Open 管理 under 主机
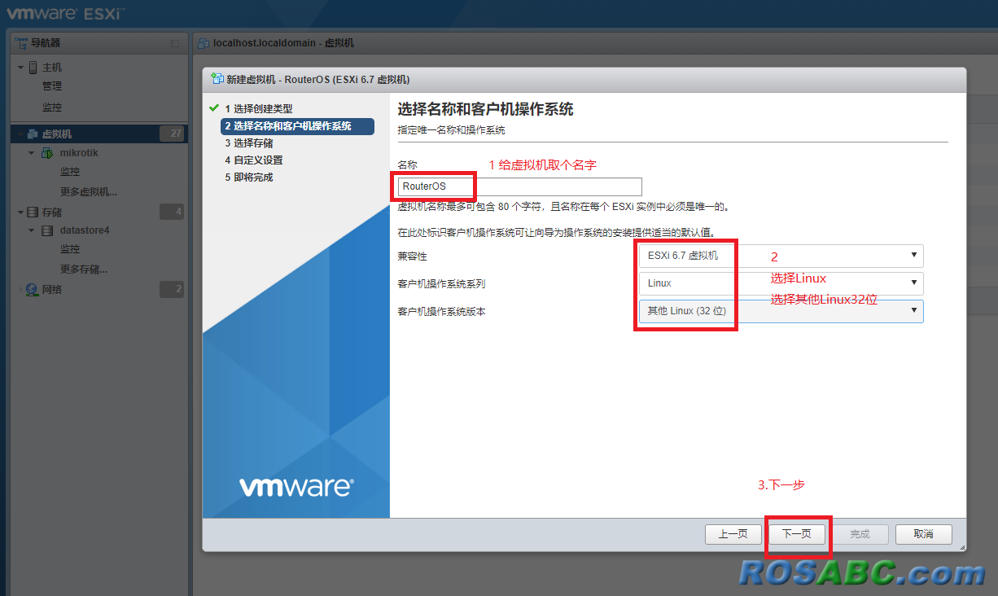 tap(52, 86)
